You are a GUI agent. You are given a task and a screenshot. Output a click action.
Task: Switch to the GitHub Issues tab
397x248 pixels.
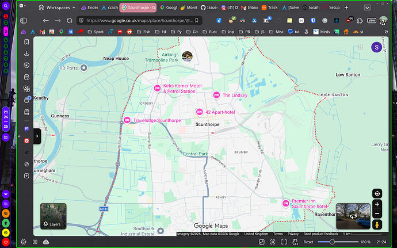click(x=209, y=7)
